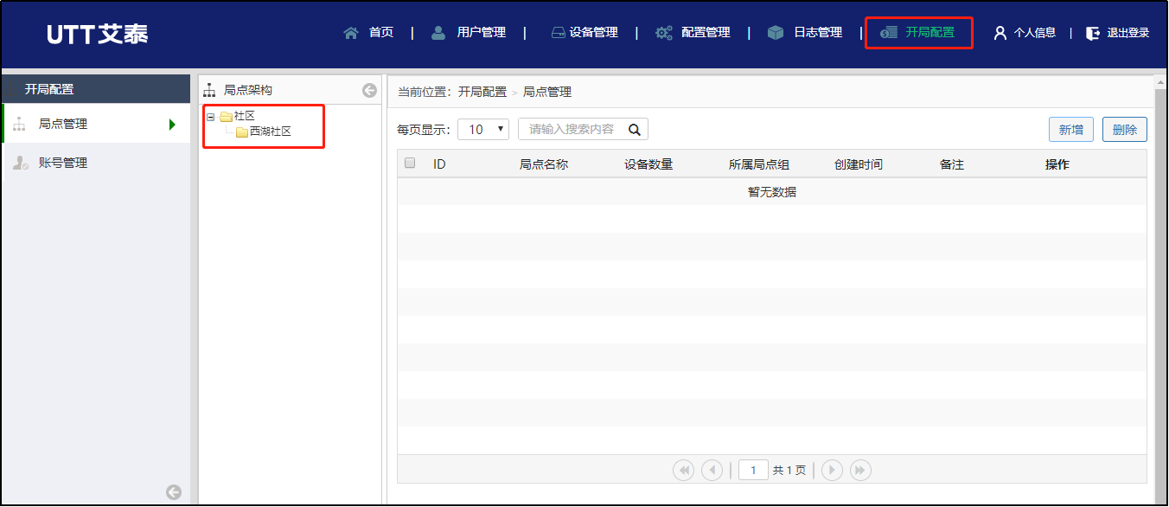The width and height of the screenshot is (1169, 507).
Task: Click the 创建时间 column header
Action: coord(859,164)
